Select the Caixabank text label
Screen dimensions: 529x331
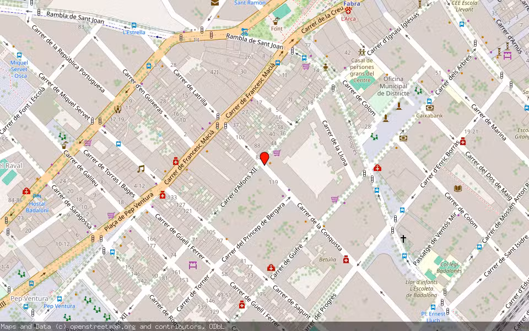click(x=429, y=115)
